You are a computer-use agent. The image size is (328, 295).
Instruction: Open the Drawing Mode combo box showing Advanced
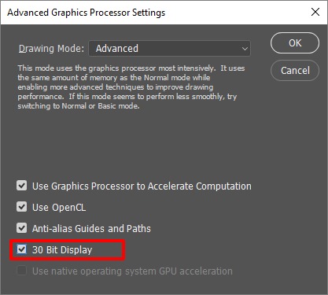point(170,49)
